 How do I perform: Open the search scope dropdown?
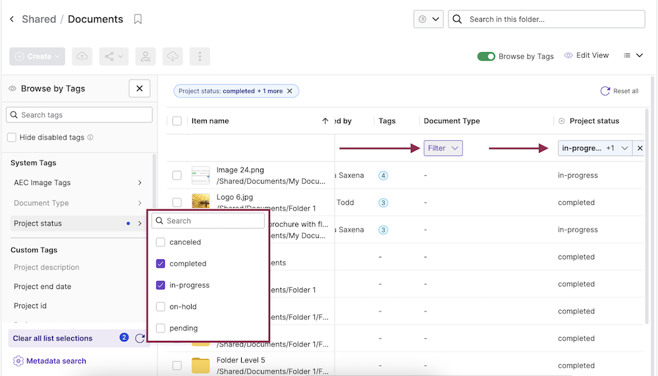pos(428,19)
